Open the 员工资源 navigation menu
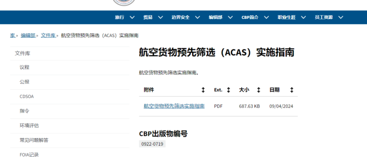Screen dimensions: 367x157 point(324,17)
